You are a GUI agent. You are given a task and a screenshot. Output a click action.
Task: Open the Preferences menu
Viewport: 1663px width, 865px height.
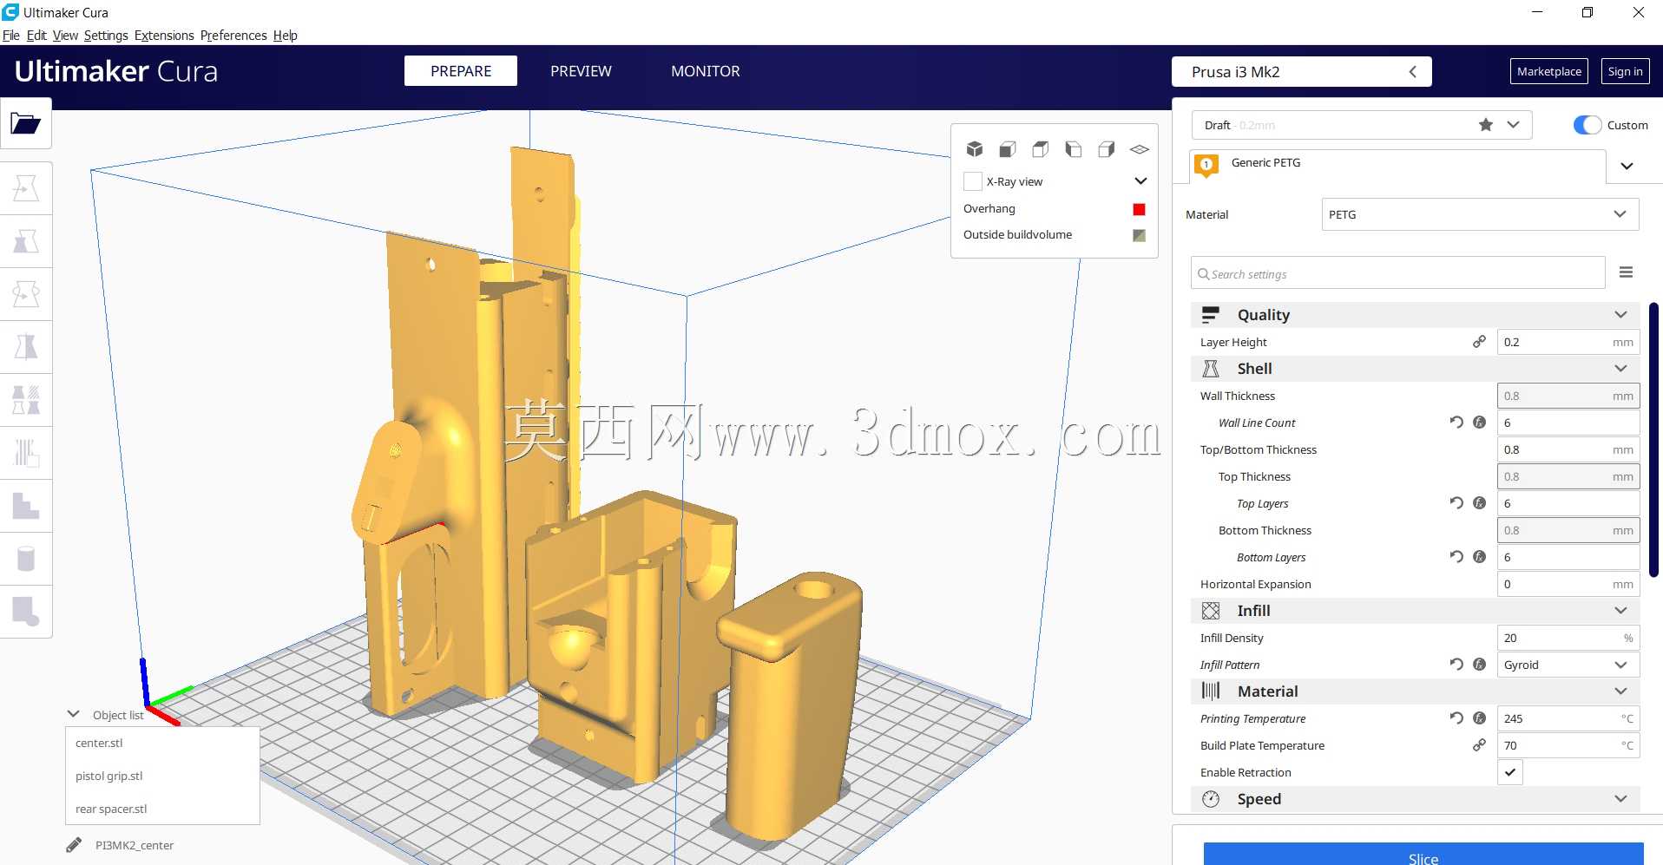point(233,36)
